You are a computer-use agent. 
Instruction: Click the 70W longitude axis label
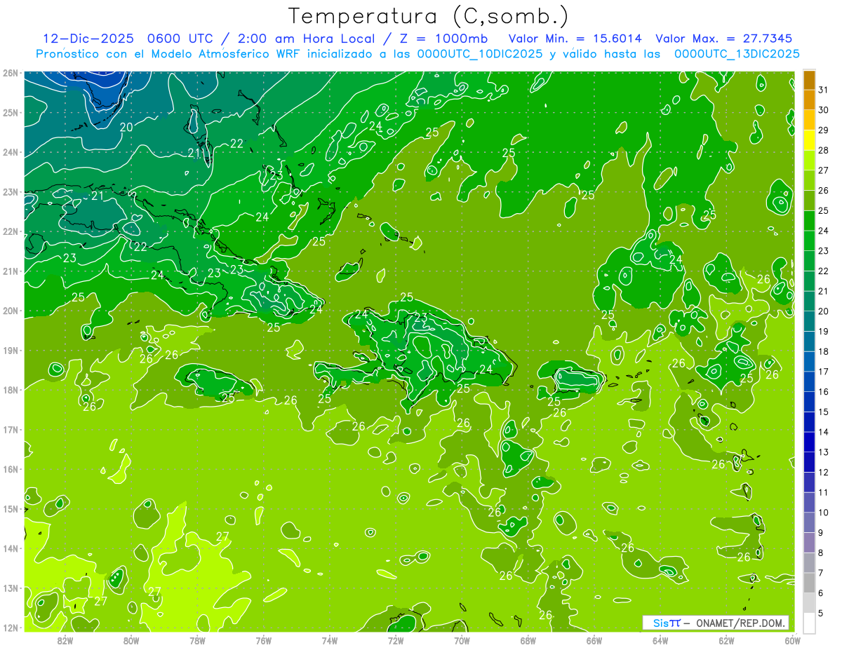coord(462,640)
